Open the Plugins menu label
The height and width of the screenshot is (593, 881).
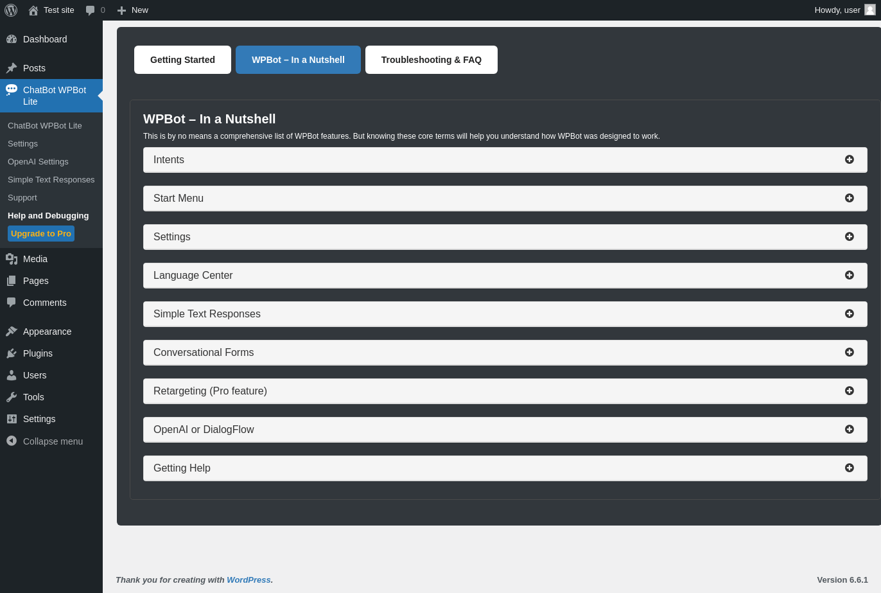pos(38,353)
